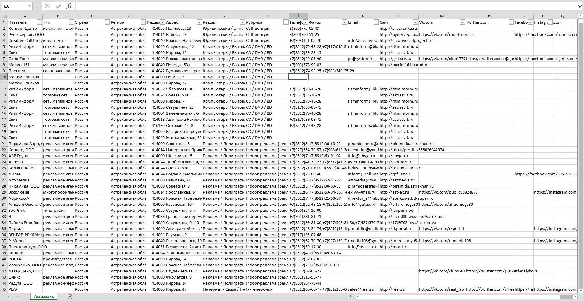Click the next sheet navigation arrow

[17, 297]
